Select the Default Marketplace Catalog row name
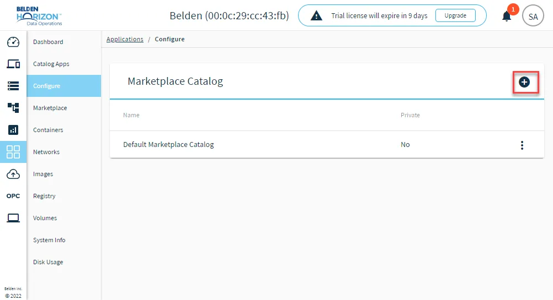553x300 pixels. coord(168,145)
